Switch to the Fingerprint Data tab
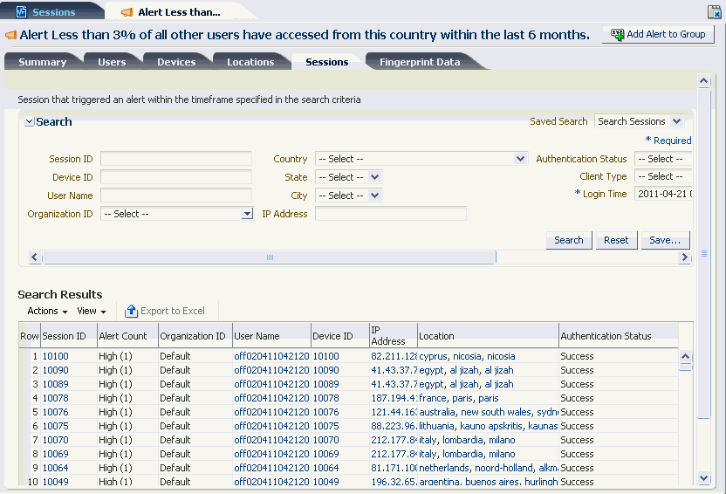Screen dimensions: 726x494 pos(420,62)
